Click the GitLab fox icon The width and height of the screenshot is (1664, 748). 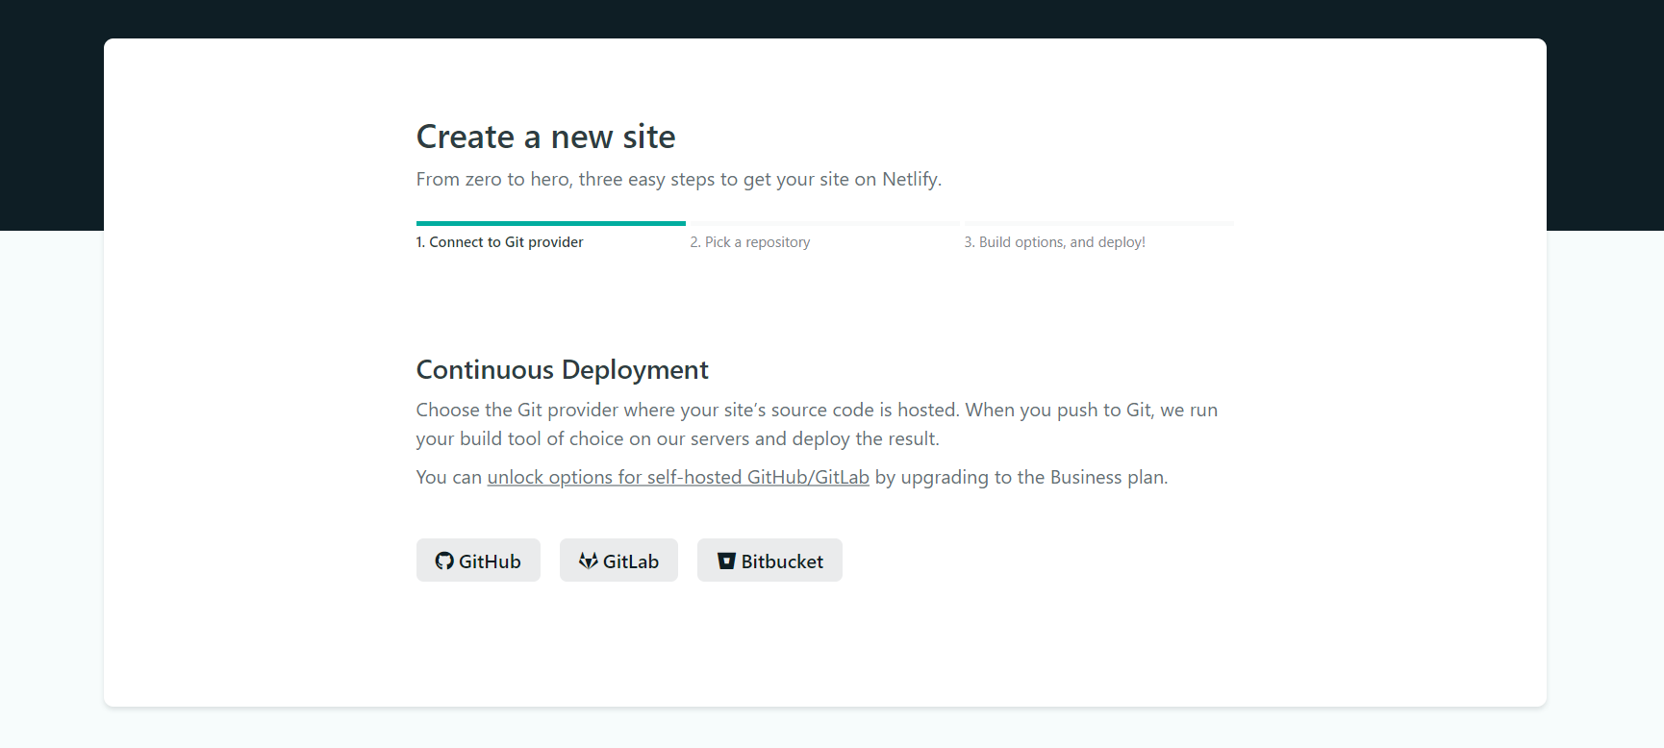click(589, 561)
